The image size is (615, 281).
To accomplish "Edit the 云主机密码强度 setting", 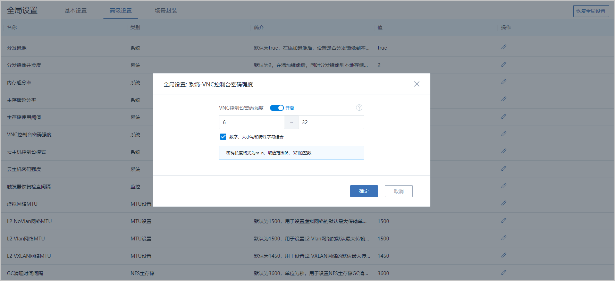I will point(504,168).
